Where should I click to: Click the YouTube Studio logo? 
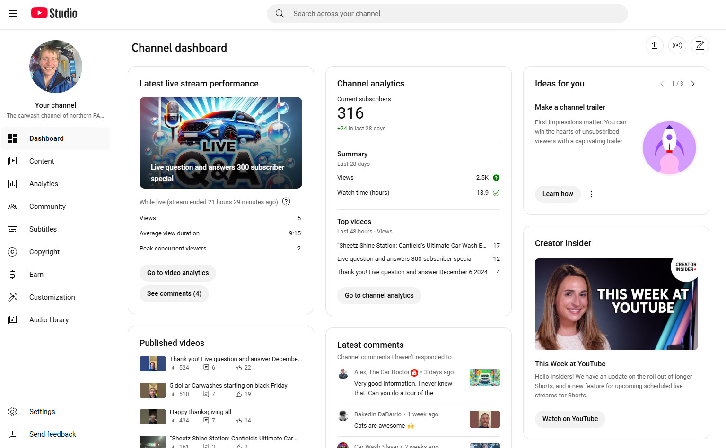(54, 13)
